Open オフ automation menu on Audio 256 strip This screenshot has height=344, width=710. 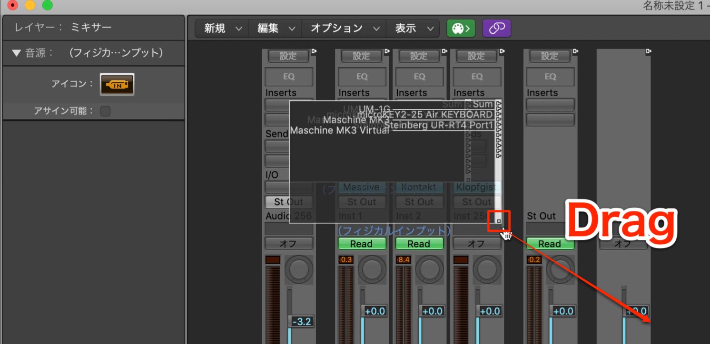[x=288, y=244]
